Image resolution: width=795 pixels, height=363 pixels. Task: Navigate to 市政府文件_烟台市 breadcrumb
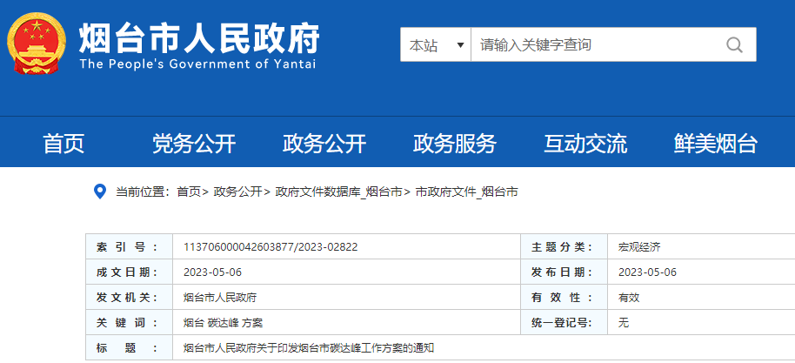point(466,192)
